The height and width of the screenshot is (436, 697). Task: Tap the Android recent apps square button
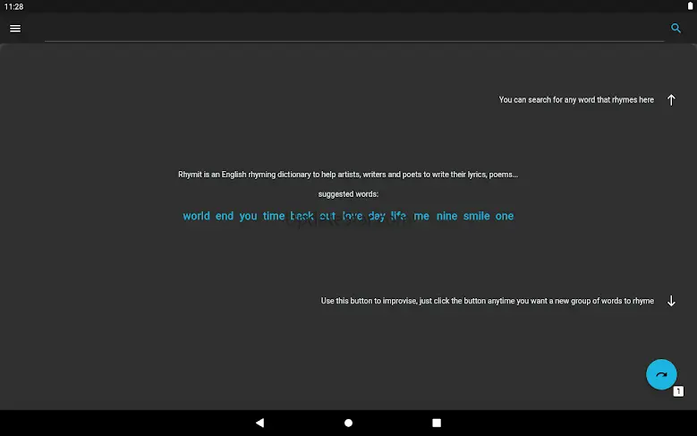(437, 423)
